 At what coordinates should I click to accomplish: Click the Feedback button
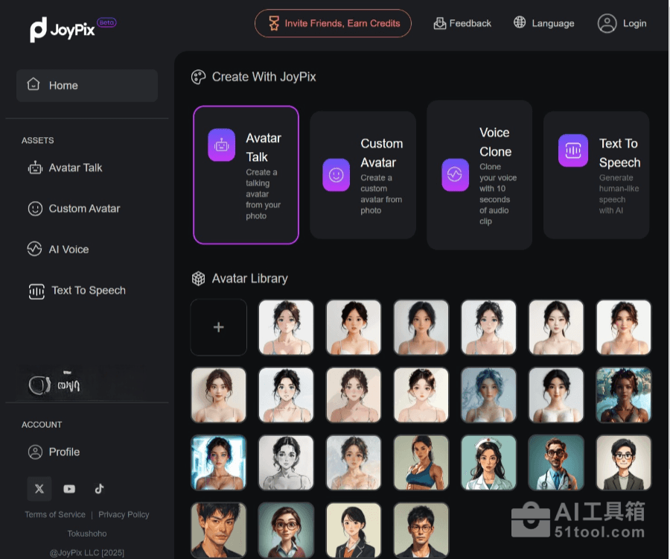pyautogui.click(x=462, y=23)
